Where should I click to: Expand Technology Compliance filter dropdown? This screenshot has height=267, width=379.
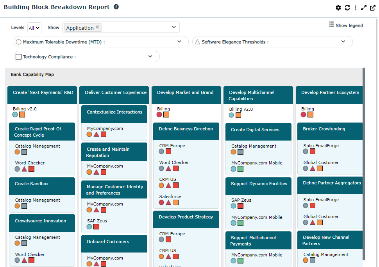tap(150, 56)
